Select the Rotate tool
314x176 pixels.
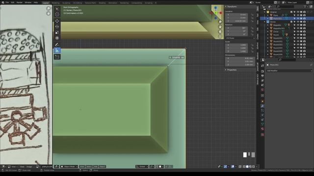57,26
